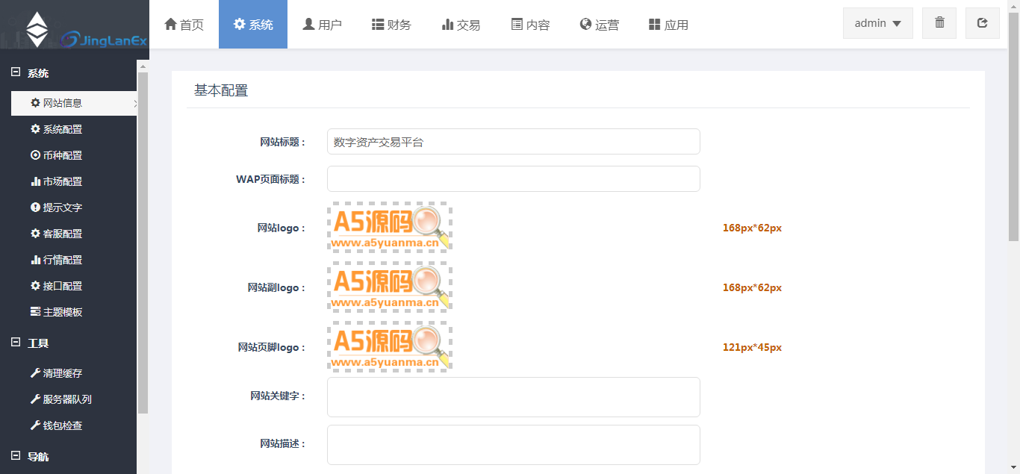Click the 网站副logo image thumbnail
Screen dimensions: 1020x474
click(390, 287)
